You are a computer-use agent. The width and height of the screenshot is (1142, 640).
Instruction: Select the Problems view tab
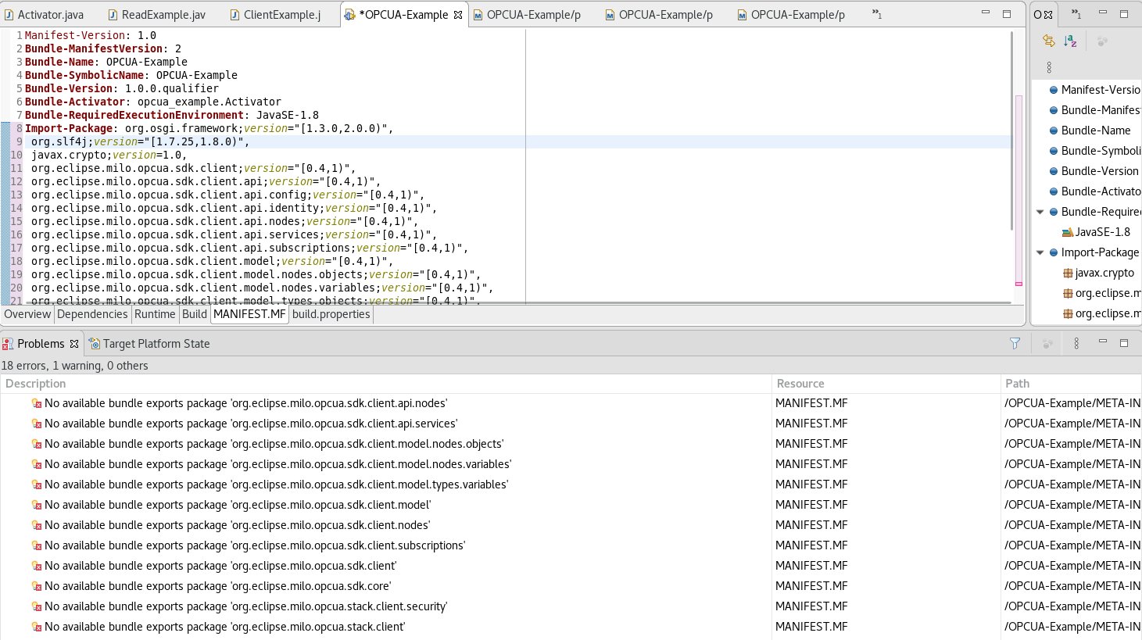click(41, 343)
